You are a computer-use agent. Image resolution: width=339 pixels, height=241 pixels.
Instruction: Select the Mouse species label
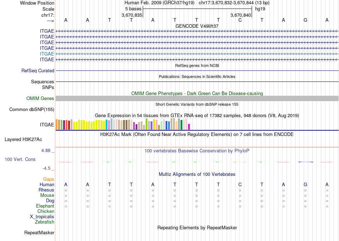[47, 195]
